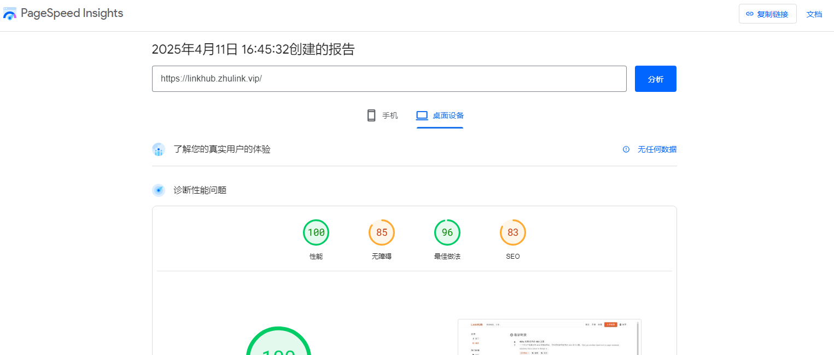Screen dimensions: 834x355
Task: Open the 文档 documentation link
Action: click(x=814, y=14)
